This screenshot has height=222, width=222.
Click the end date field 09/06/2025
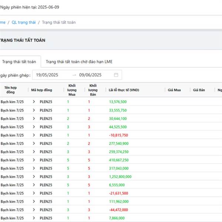[90, 75]
